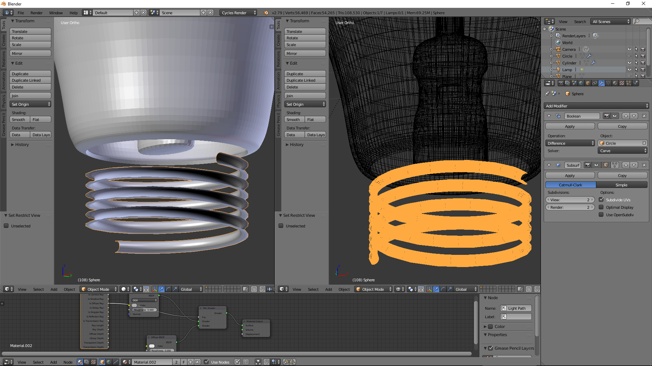Adjust View subdivisions value field
This screenshot has height=366, width=652.
coord(570,200)
